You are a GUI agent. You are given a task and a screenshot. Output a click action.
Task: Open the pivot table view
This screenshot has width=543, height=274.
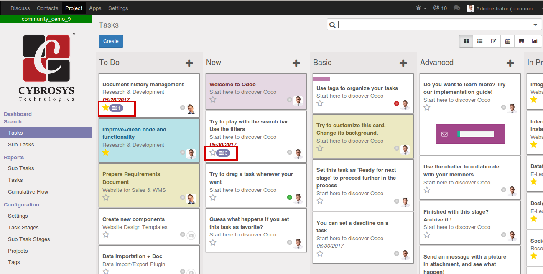point(521,41)
